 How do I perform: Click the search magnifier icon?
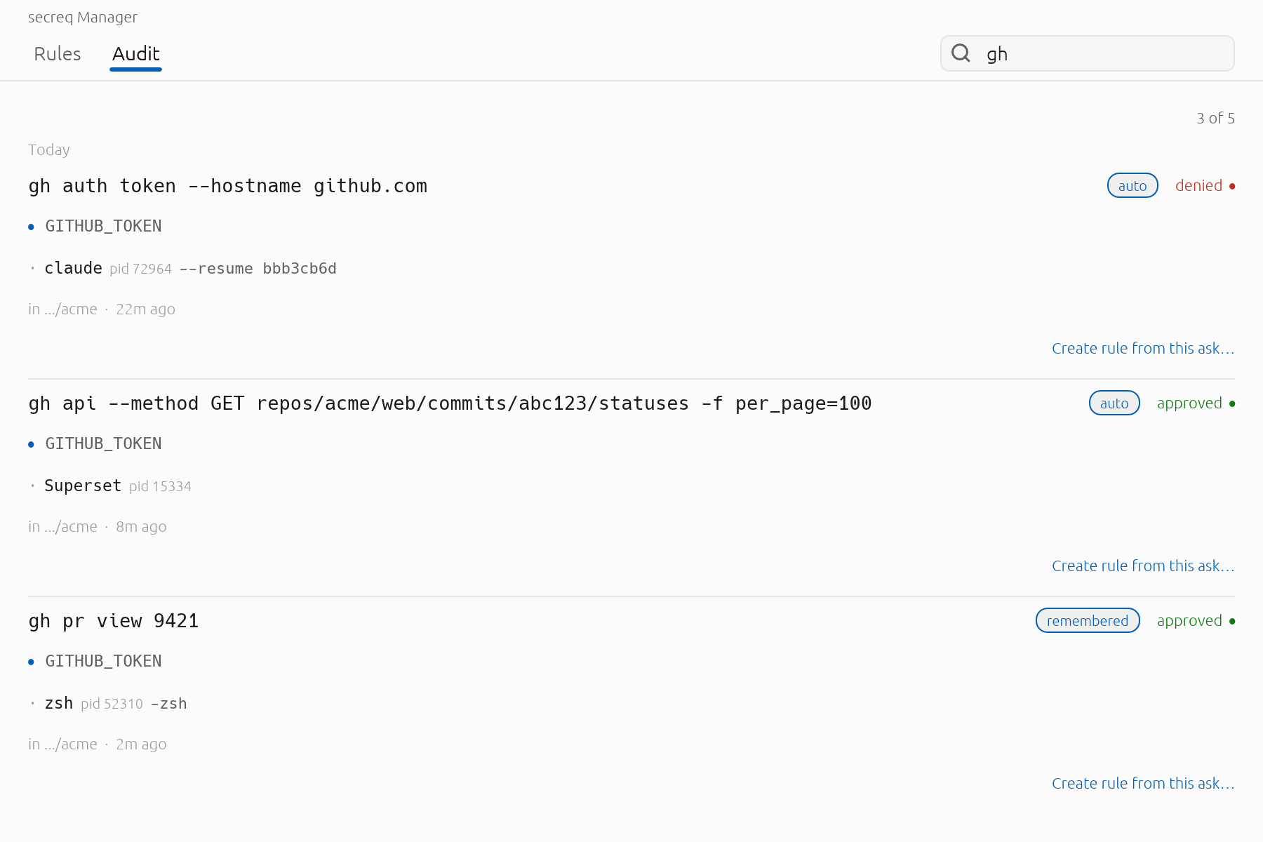pos(961,53)
